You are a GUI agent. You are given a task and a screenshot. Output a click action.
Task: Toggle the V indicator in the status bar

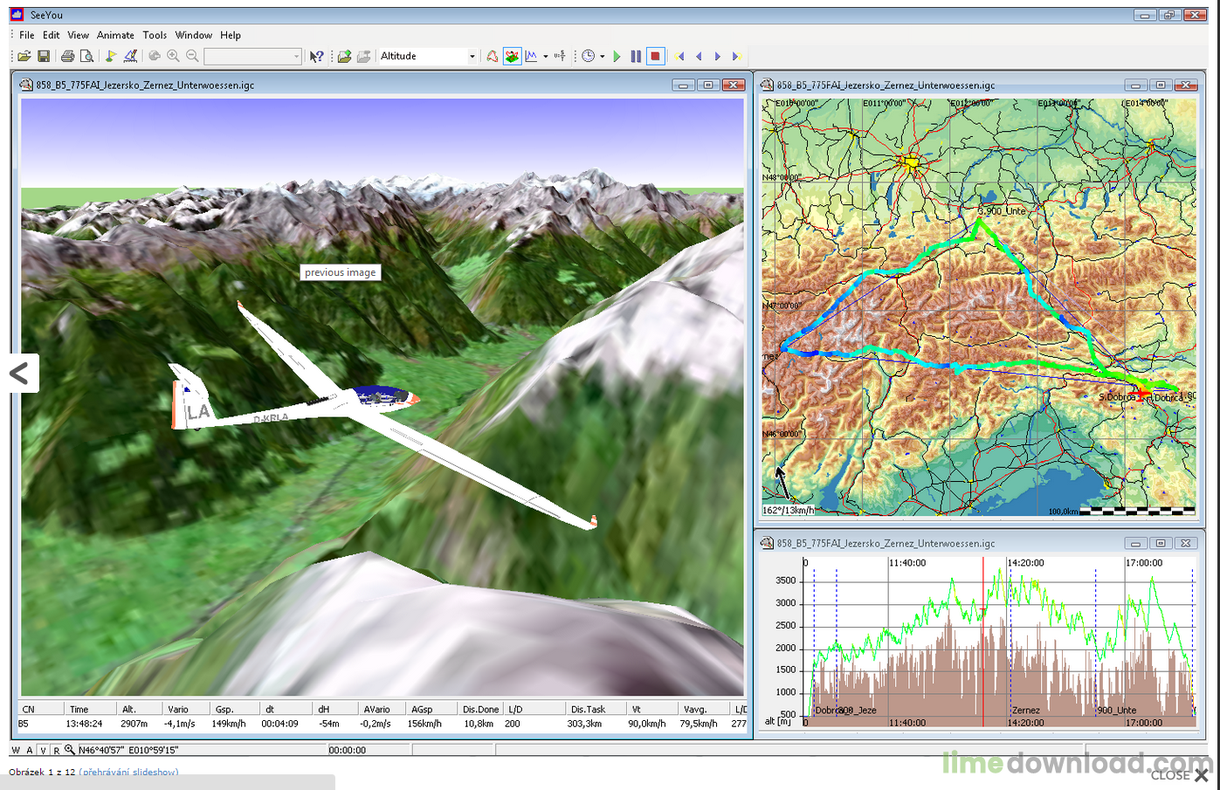(43, 750)
